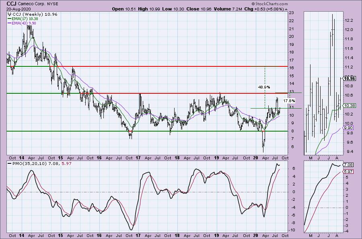362x239 pixels.
Task: Open the StockCharts.com copyright link
Action: pyautogui.click(x=269, y=4)
